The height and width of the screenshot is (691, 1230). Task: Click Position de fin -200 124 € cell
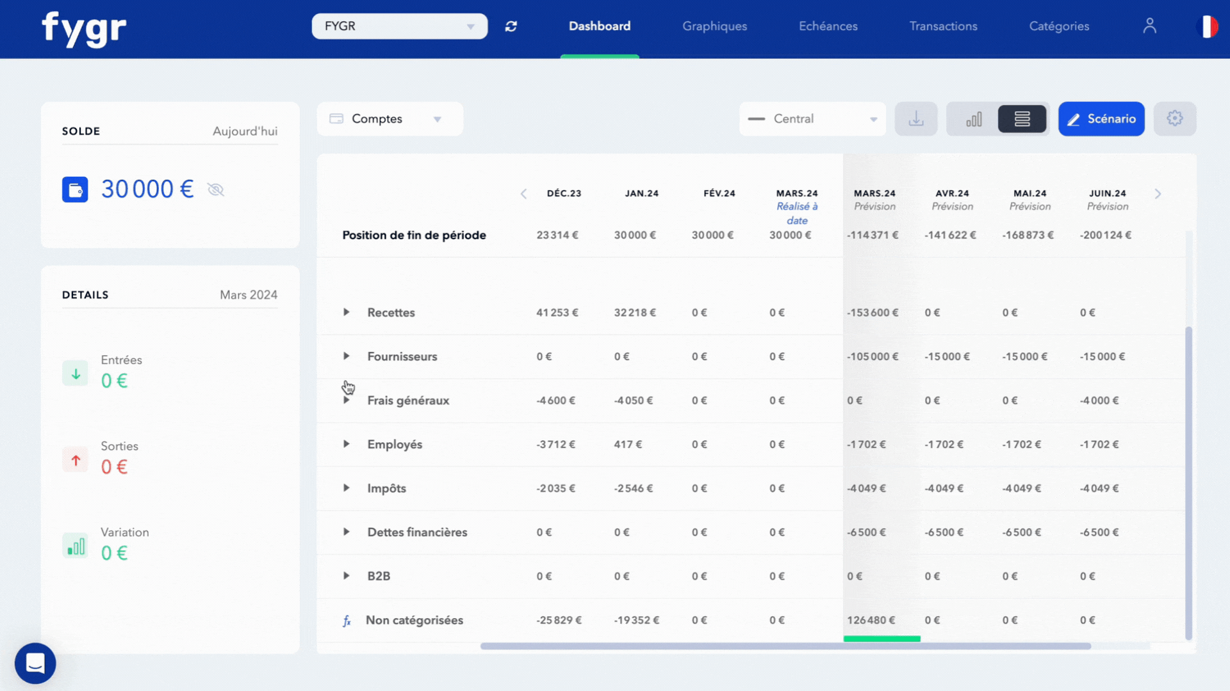click(1106, 235)
